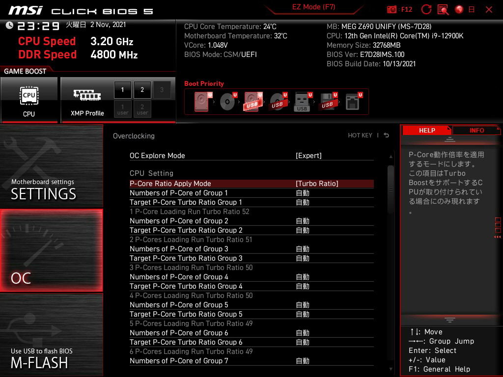Image resolution: width=503 pixels, height=377 pixels.
Task: Enable XMP Profile 2
Action: tap(142, 90)
